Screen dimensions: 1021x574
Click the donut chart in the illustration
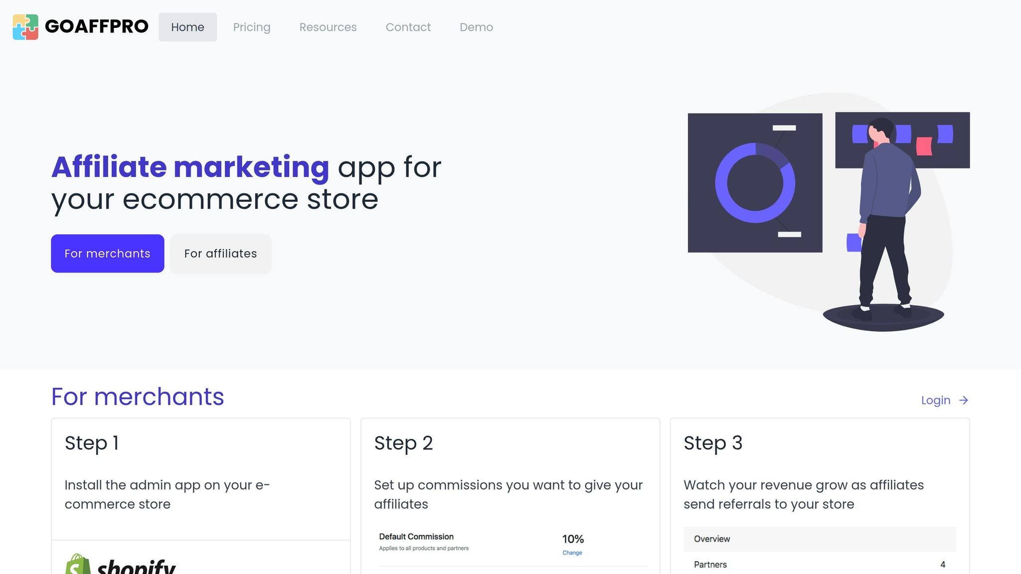click(755, 183)
